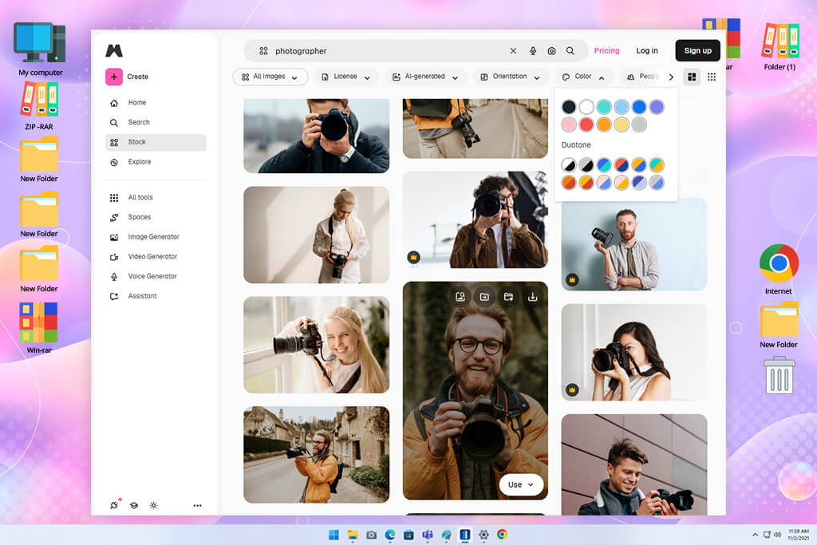Select the black color swatch
The width and height of the screenshot is (817, 545).
click(x=568, y=107)
